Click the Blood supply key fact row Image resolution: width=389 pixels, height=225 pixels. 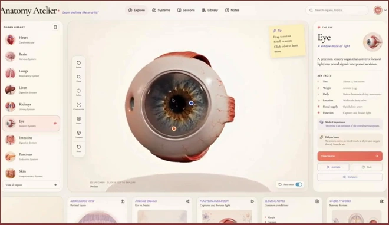click(x=350, y=107)
